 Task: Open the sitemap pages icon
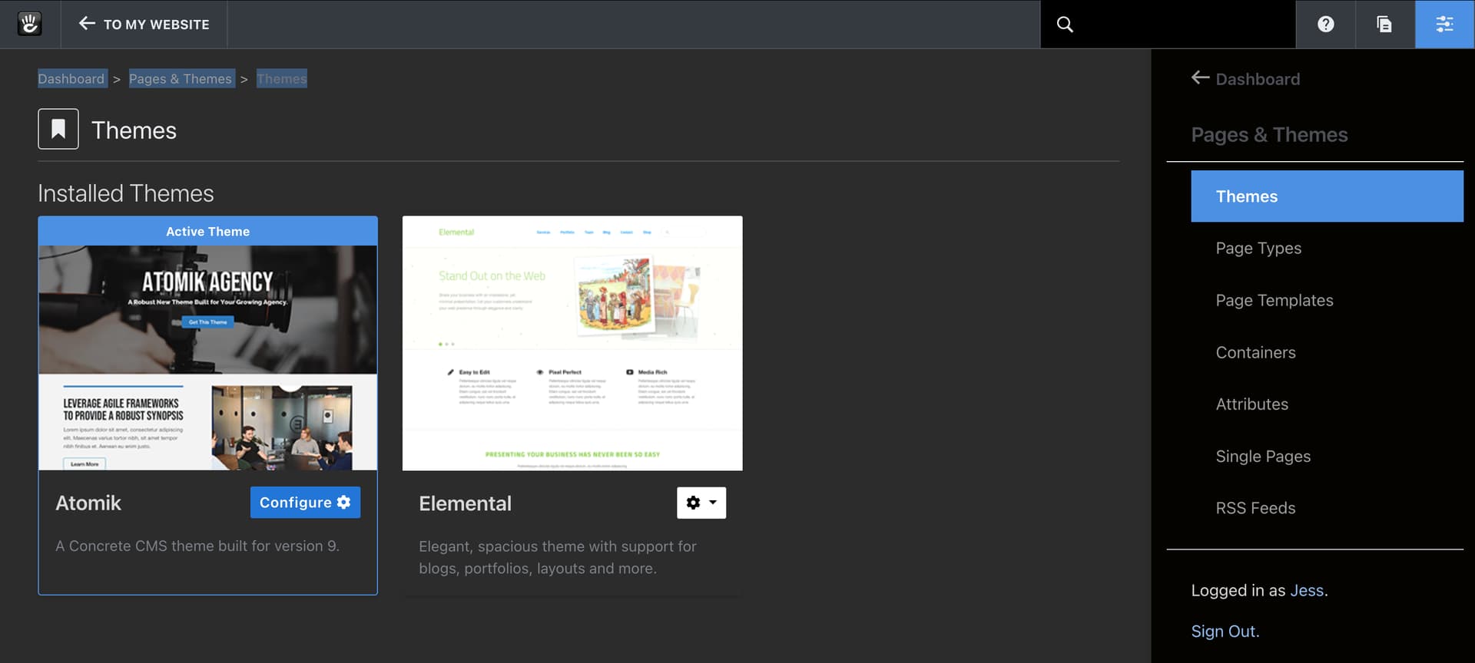(x=1384, y=24)
